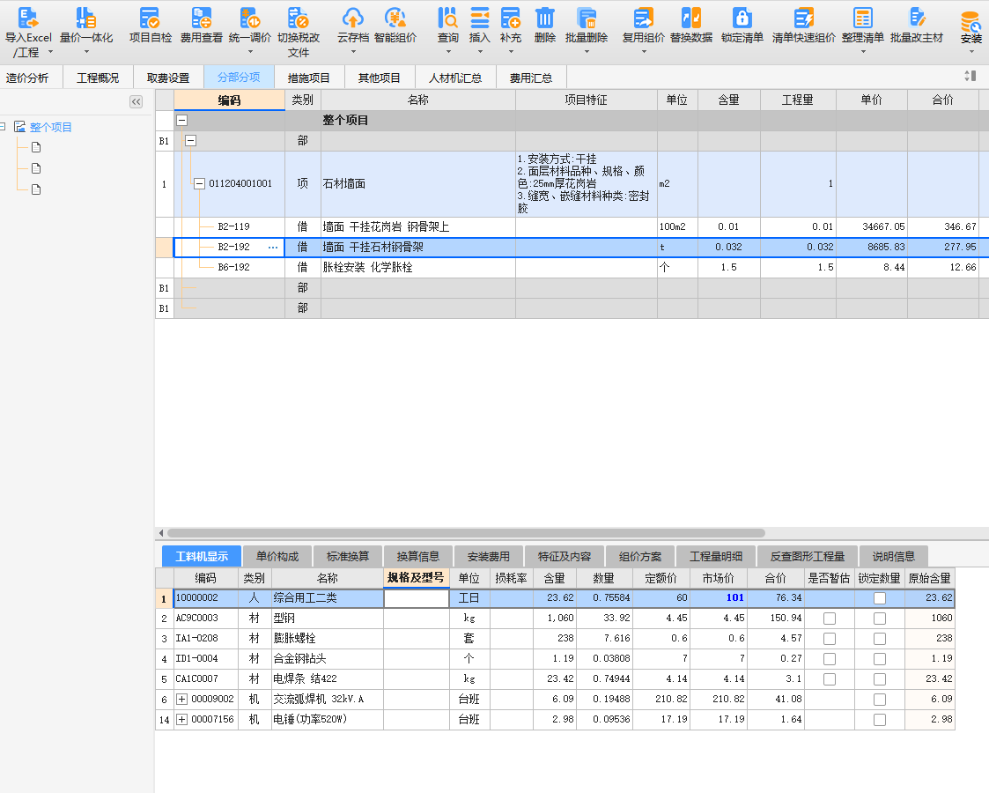989x793 pixels.
Task: Click the 导入Excel/工程 import icon
Action: pyautogui.click(x=28, y=18)
